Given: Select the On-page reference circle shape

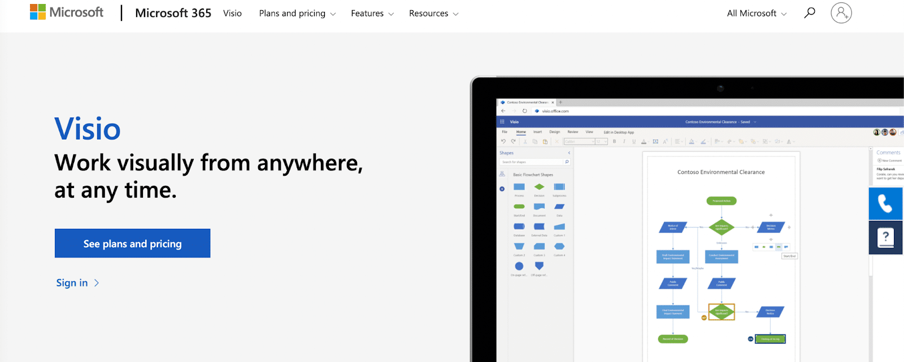Looking at the screenshot, I should pos(519,266).
